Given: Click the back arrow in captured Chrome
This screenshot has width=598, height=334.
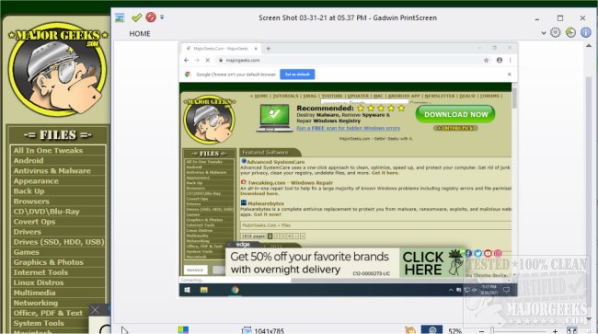Looking at the screenshot, I should pyautogui.click(x=186, y=60).
